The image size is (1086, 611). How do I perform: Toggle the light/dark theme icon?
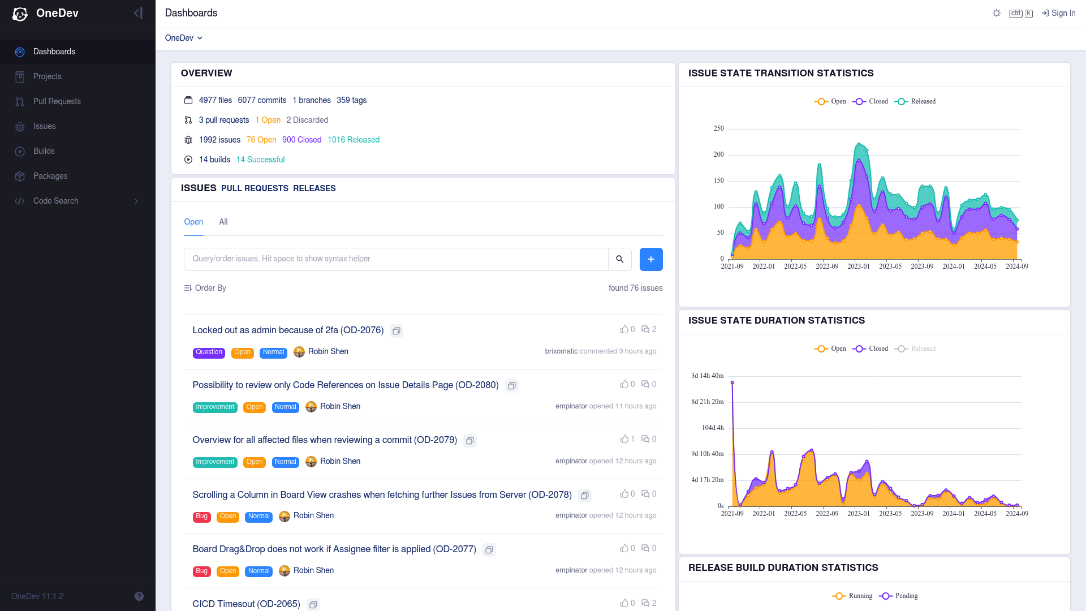(x=997, y=13)
